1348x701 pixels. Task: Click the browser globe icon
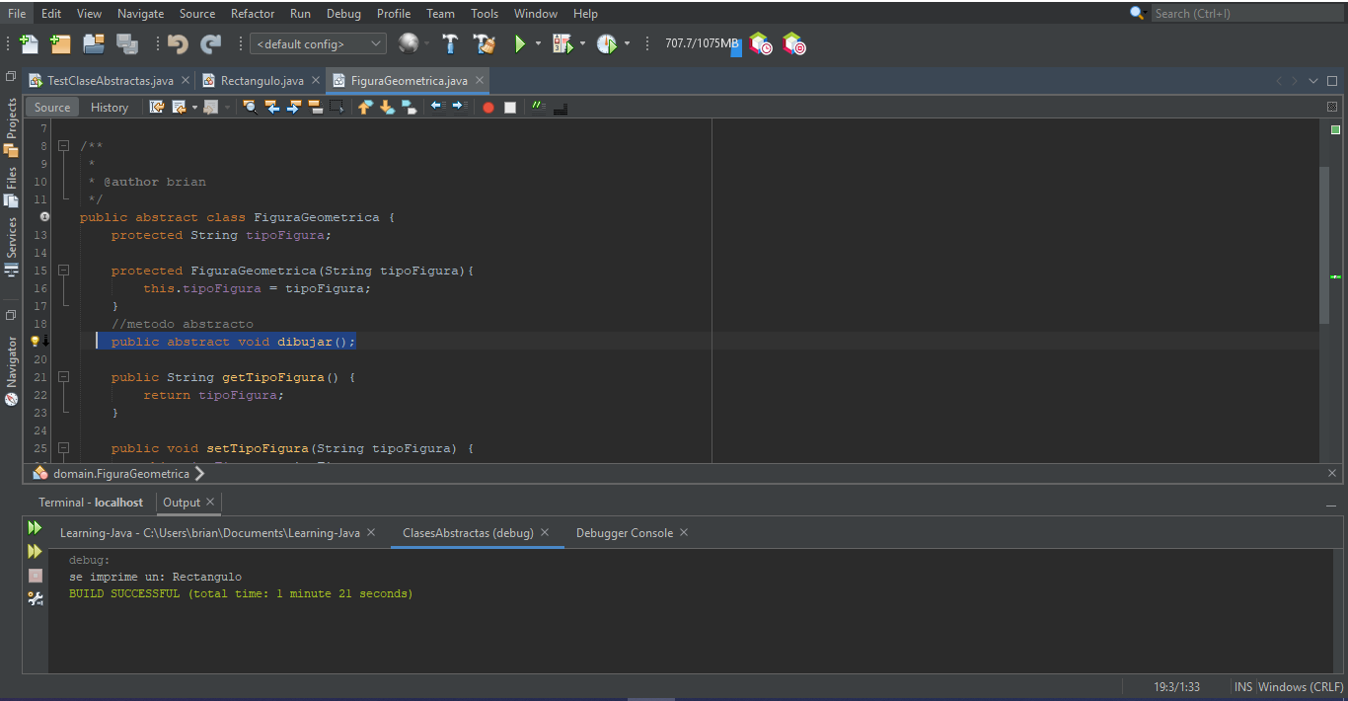point(408,43)
